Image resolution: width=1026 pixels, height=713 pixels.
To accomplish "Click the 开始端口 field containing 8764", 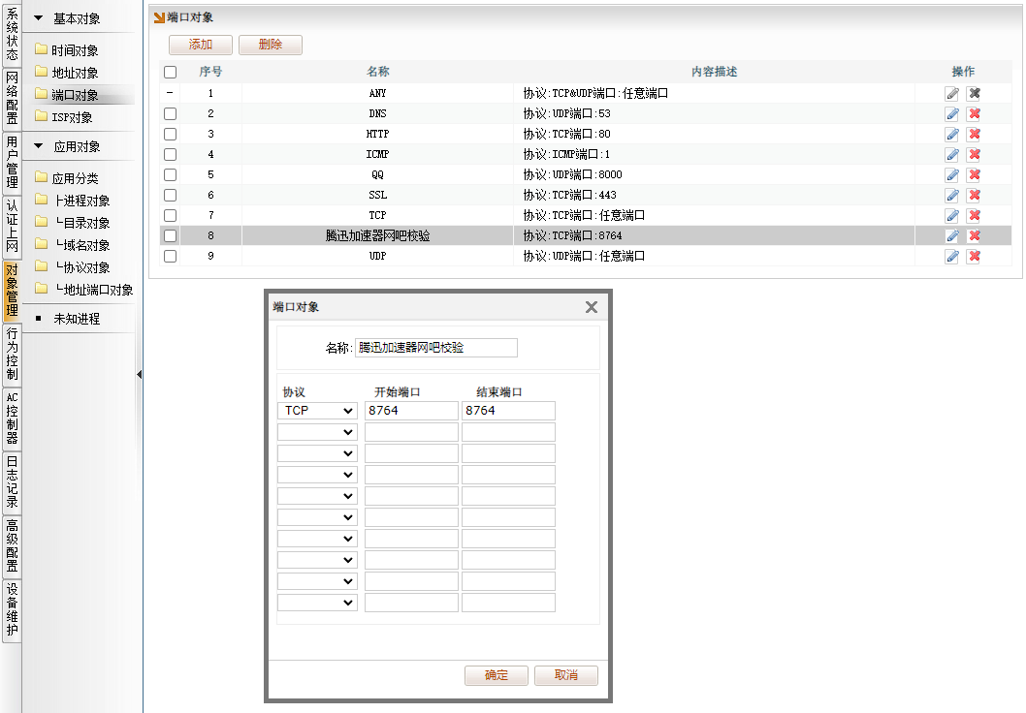I will (x=410, y=411).
